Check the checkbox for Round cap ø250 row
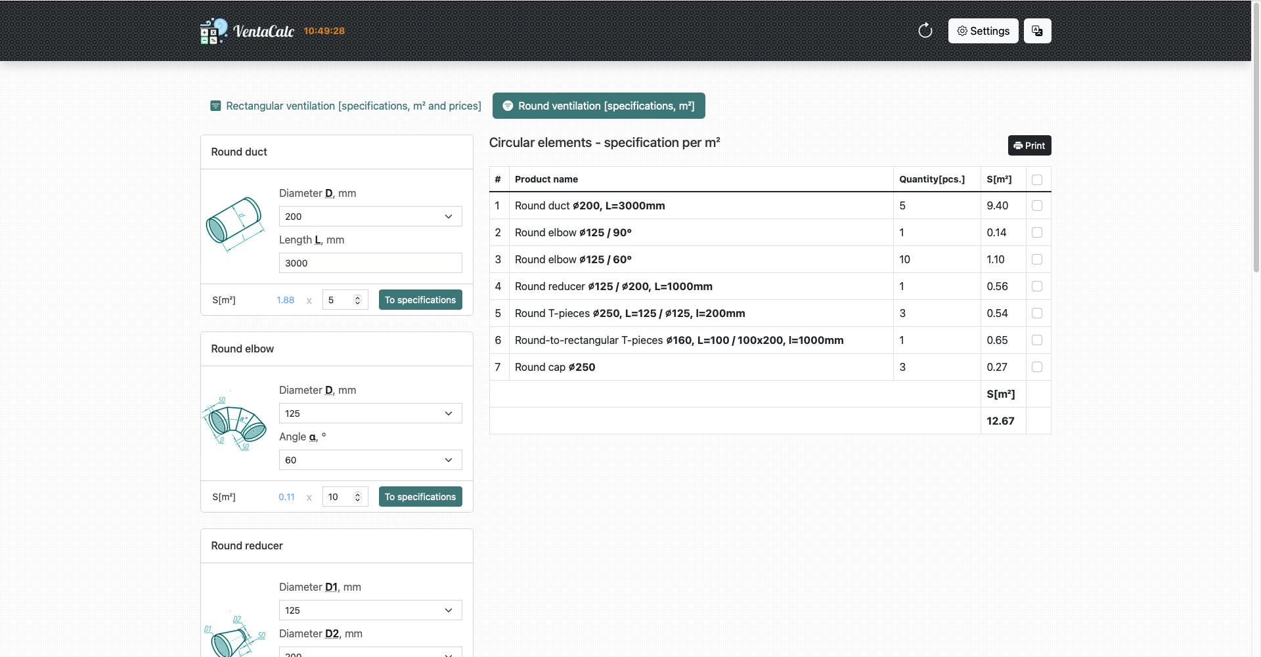1261x657 pixels. click(x=1038, y=367)
